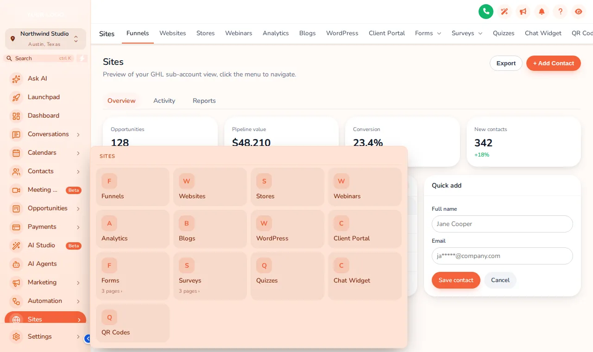Open the megaphone announcements icon
The width and height of the screenshot is (593, 352).
coord(523,12)
